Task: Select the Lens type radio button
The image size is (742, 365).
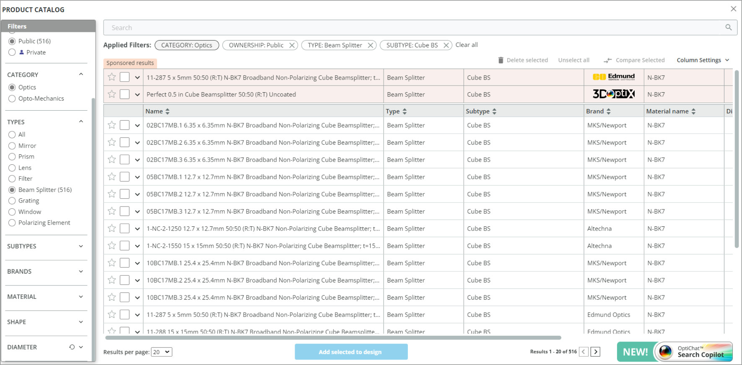Action: click(x=12, y=168)
